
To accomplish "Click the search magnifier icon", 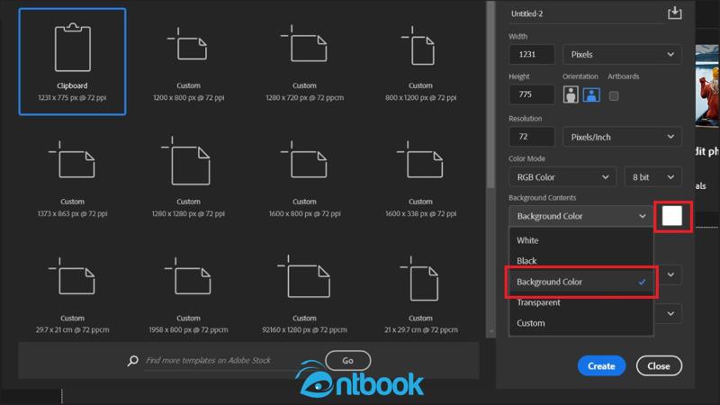I will tap(132, 361).
